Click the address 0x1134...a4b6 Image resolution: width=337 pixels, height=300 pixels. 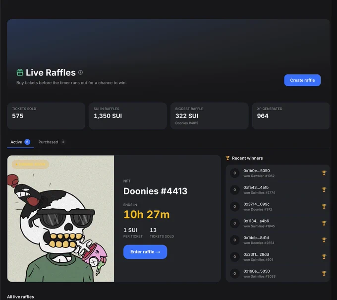coord(256,221)
